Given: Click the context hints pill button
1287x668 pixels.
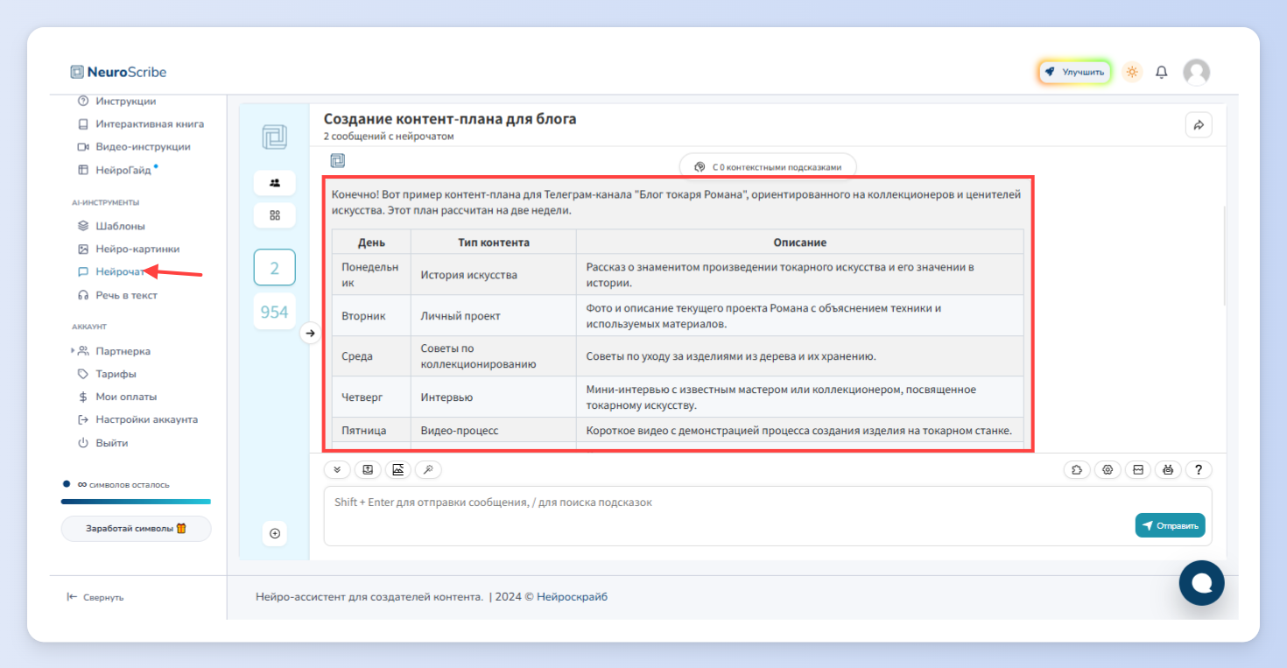Looking at the screenshot, I should tap(768, 166).
